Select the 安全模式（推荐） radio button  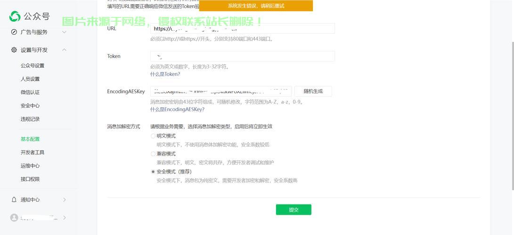tap(153, 172)
